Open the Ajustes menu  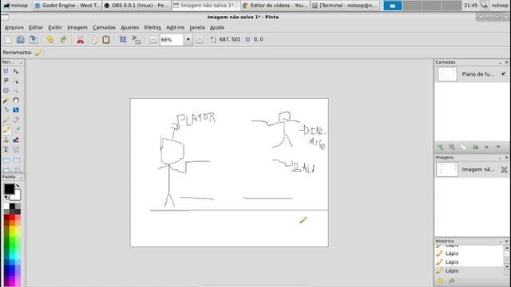coord(129,28)
